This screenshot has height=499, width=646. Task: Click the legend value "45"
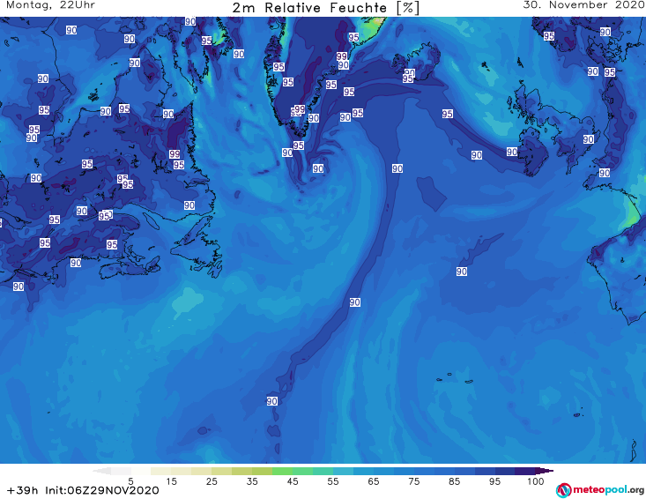[x=293, y=481]
